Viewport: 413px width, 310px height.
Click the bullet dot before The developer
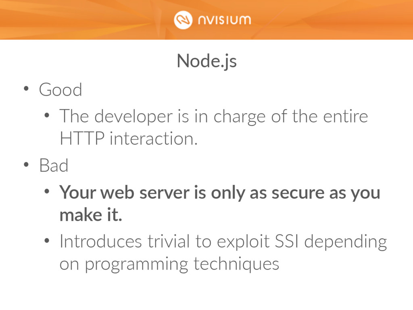point(47,115)
